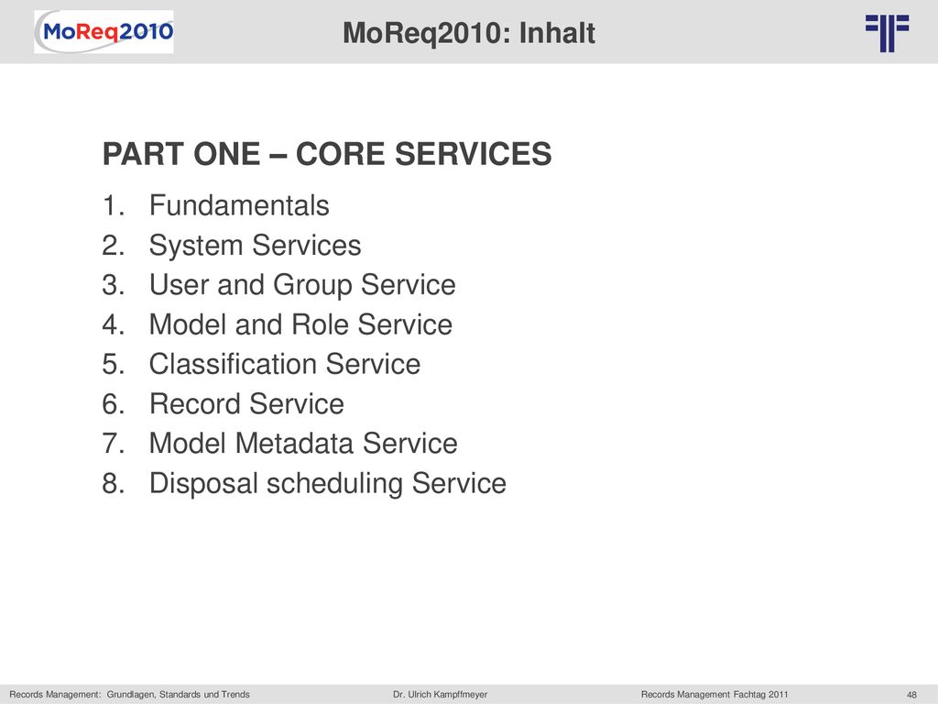Click the PART ONE – CORE SERVICES heading

coord(327,154)
